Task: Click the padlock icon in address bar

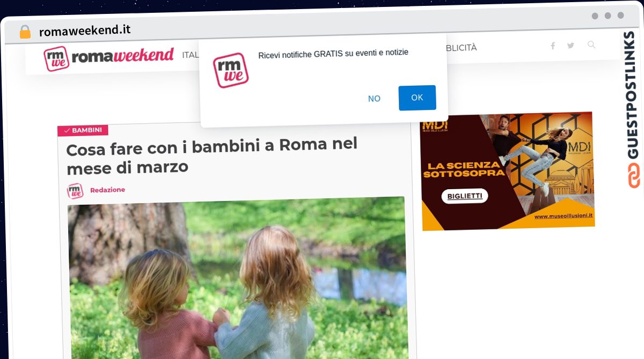Action: [25, 32]
